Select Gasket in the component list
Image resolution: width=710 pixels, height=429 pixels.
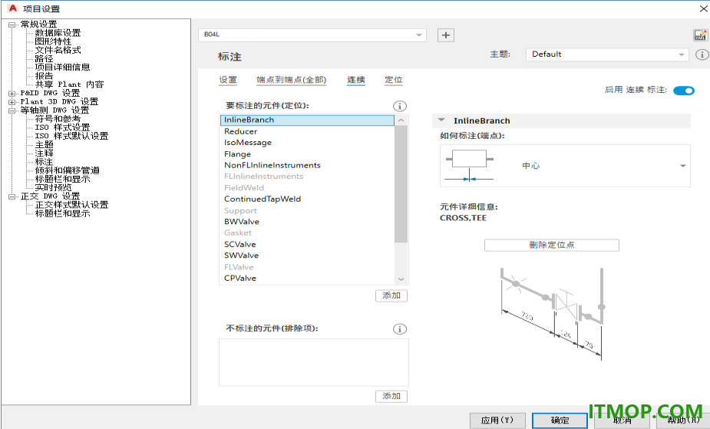[308, 233]
